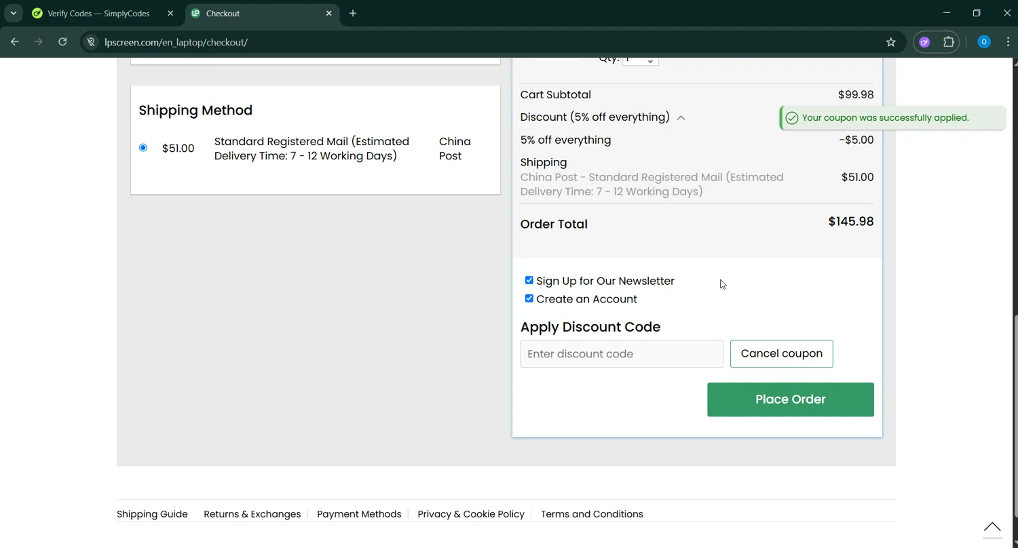
Task: Go back to the previous page
Action: (x=15, y=42)
